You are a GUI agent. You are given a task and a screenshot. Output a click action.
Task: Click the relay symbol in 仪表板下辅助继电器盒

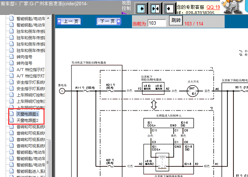click(162, 162)
